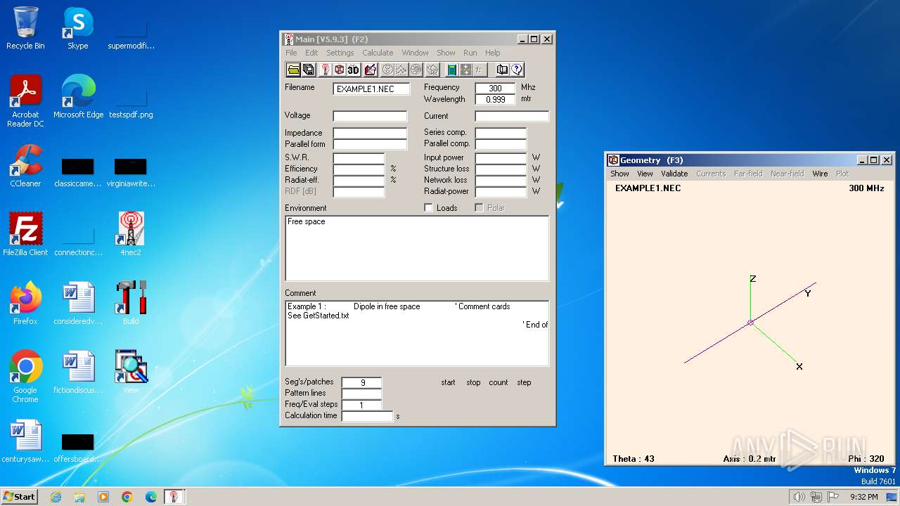
Task: Click the 'Theta : 43' status text
Action: tap(634, 459)
